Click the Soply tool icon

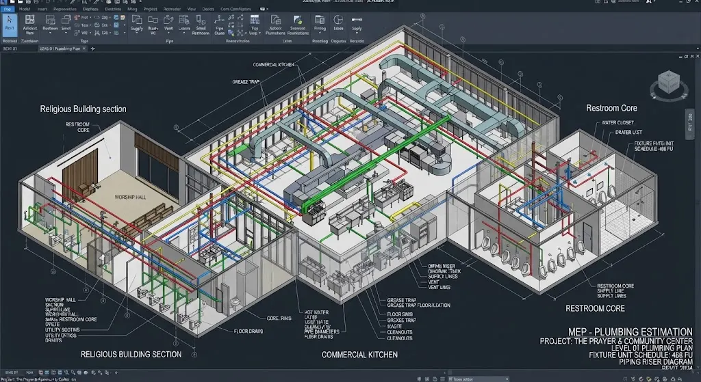357,21
